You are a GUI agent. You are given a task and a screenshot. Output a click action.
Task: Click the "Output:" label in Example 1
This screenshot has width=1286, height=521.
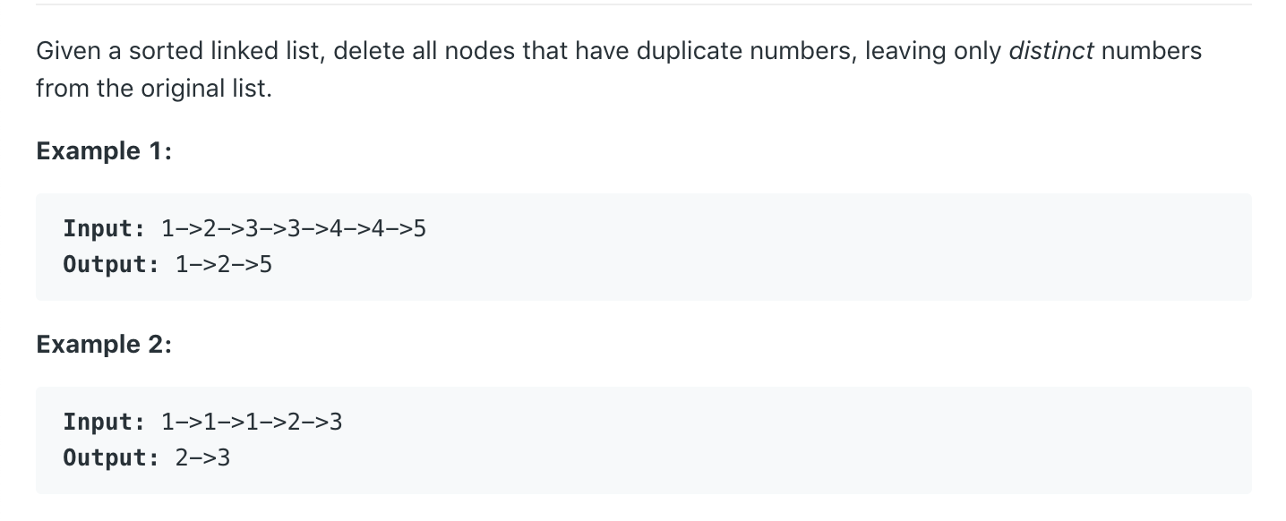click(112, 265)
